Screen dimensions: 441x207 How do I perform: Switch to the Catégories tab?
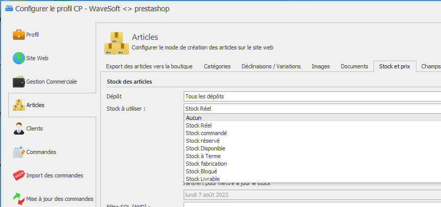[x=217, y=66]
